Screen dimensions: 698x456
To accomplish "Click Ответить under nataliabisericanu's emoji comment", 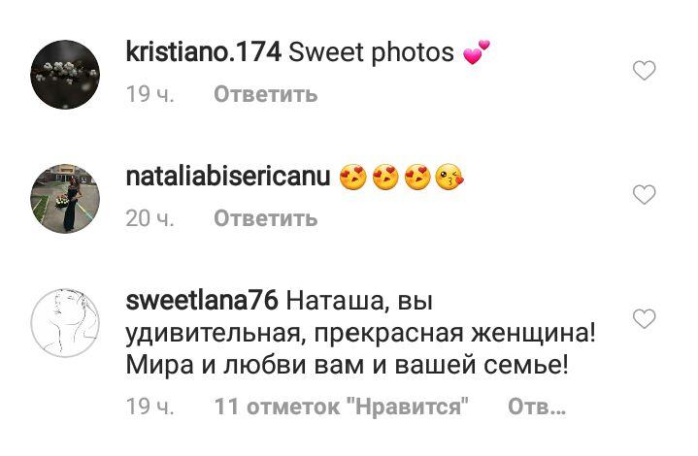I will tap(266, 218).
